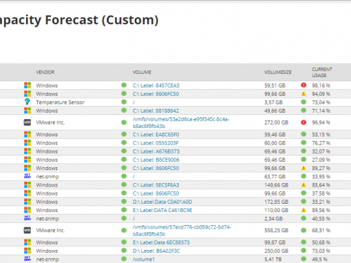Sort by the VENDOR column header

(45, 72)
